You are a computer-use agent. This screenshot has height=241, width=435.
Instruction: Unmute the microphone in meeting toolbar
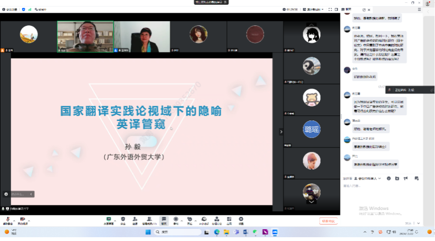(8, 221)
